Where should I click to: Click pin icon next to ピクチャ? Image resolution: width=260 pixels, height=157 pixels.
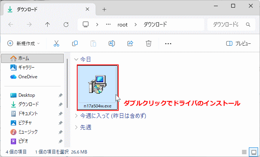[61, 123]
